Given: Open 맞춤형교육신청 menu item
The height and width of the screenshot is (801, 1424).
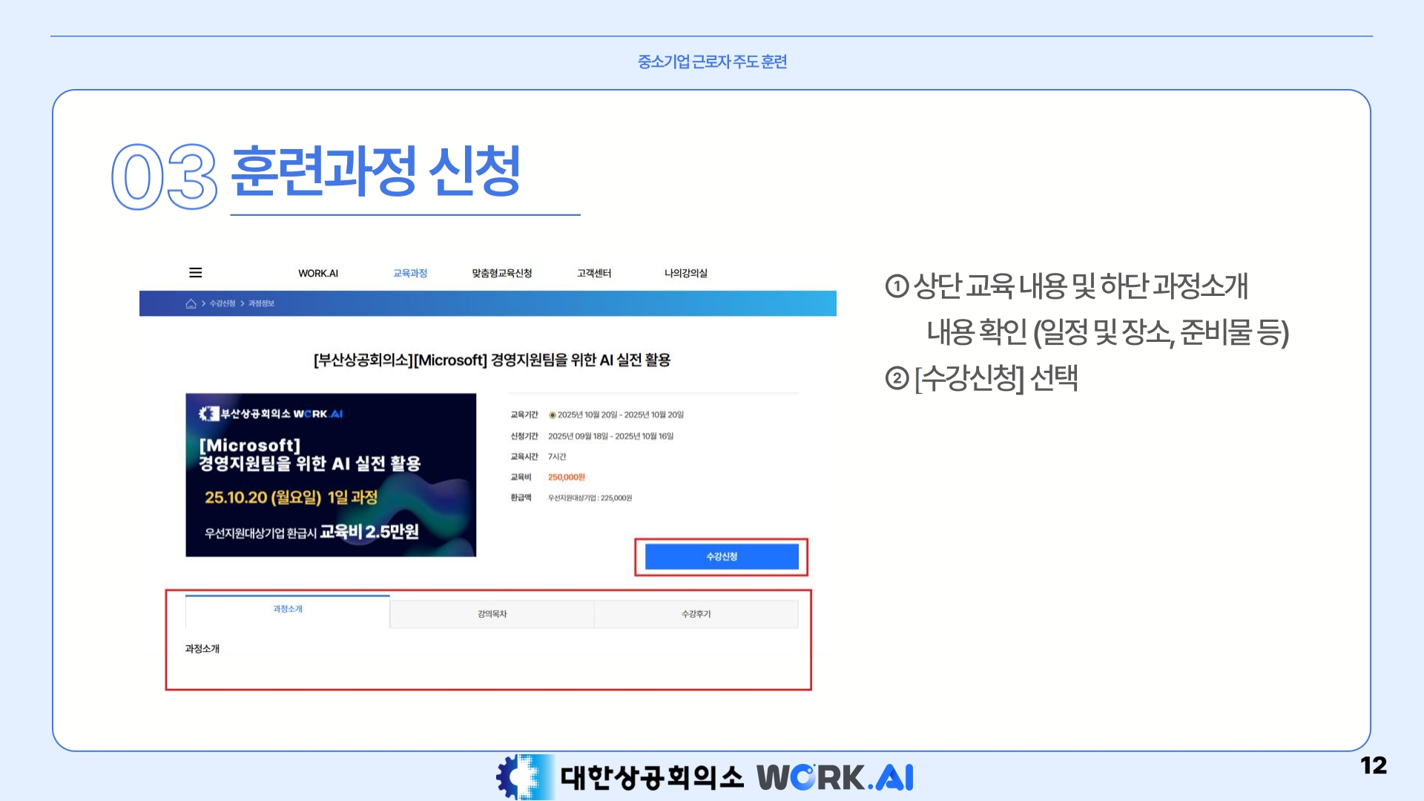Looking at the screenshot, I should click(x=502, y=273).
